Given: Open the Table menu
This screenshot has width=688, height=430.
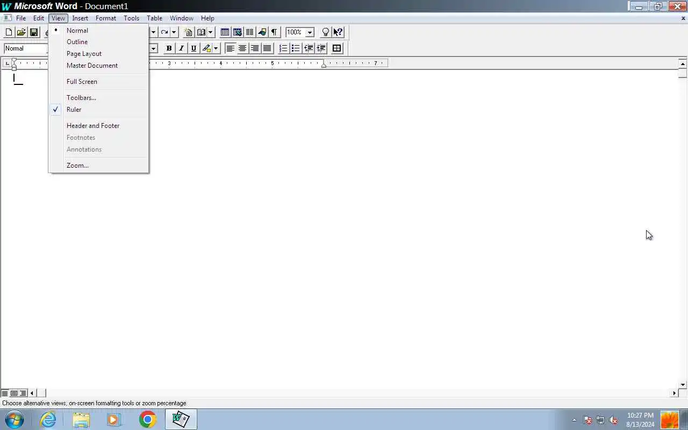Looking at the screenshot, I should pos(154,18).
